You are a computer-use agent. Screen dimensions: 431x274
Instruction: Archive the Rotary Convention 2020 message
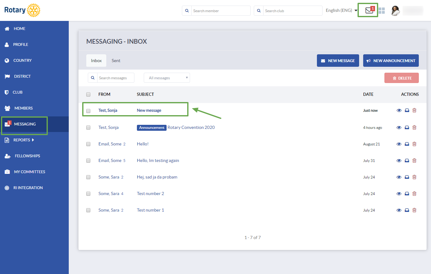pyautogui.click(x=407, y=127)
